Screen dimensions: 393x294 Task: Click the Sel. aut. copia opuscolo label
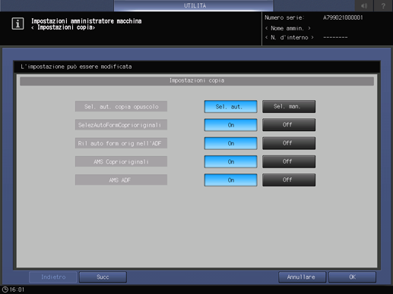click(x=121, y=106)
